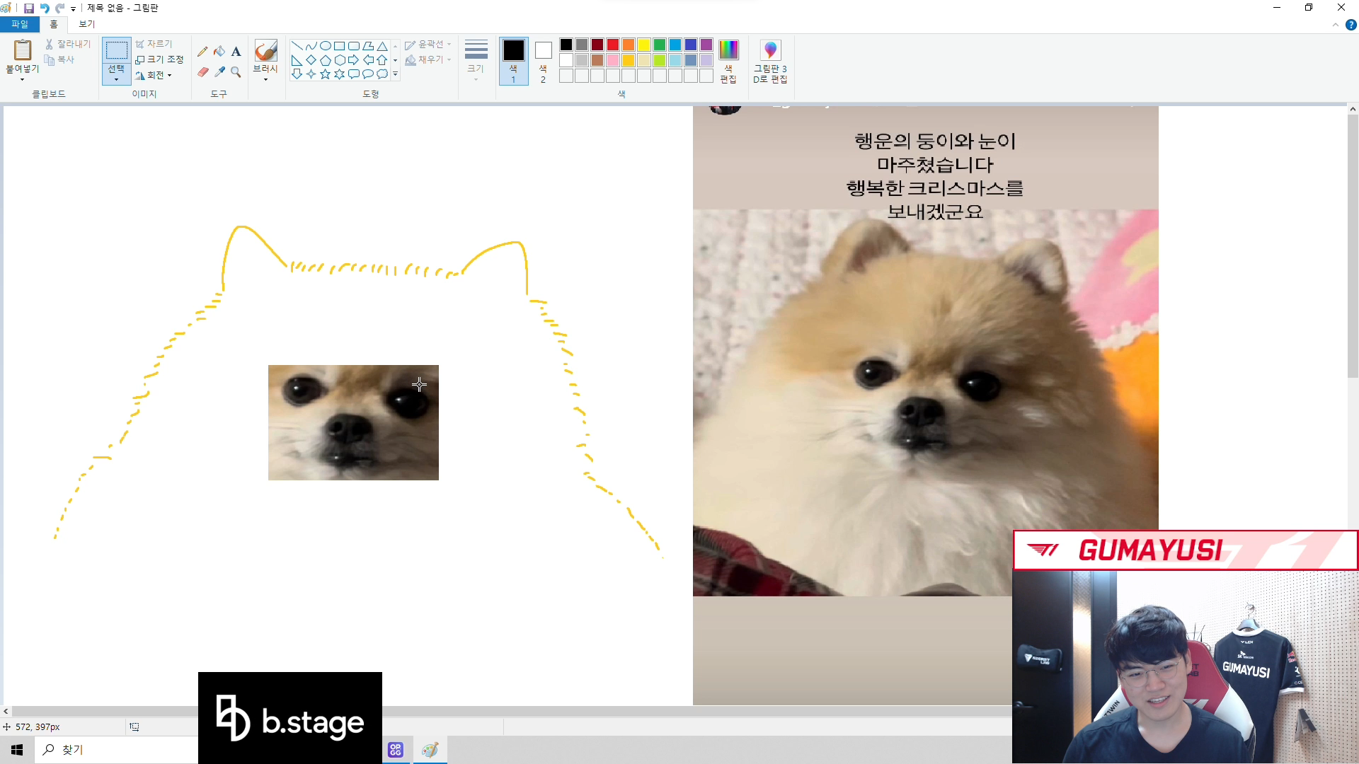This screenshot has width=1359, height=764.
Task: Expand the Brushes (브러시) dropdown arrow
Action: pyautogui.click(x=265, y=79)
